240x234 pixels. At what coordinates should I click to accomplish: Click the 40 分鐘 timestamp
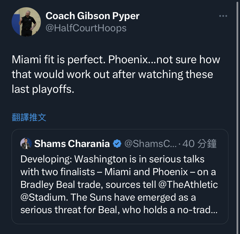pyautogui.click(x=199, y=144)
